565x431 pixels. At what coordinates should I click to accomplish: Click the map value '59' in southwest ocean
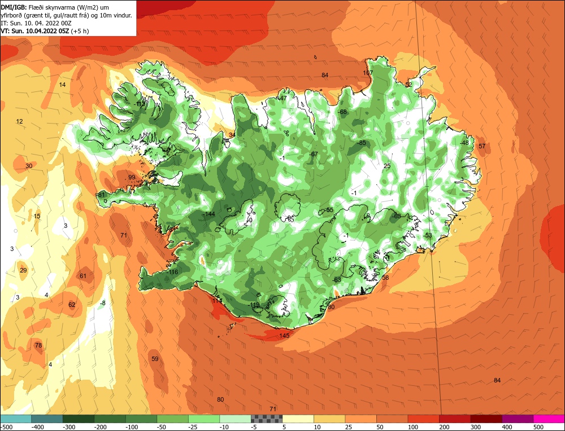pyautogui.click(x=155, y=359)
